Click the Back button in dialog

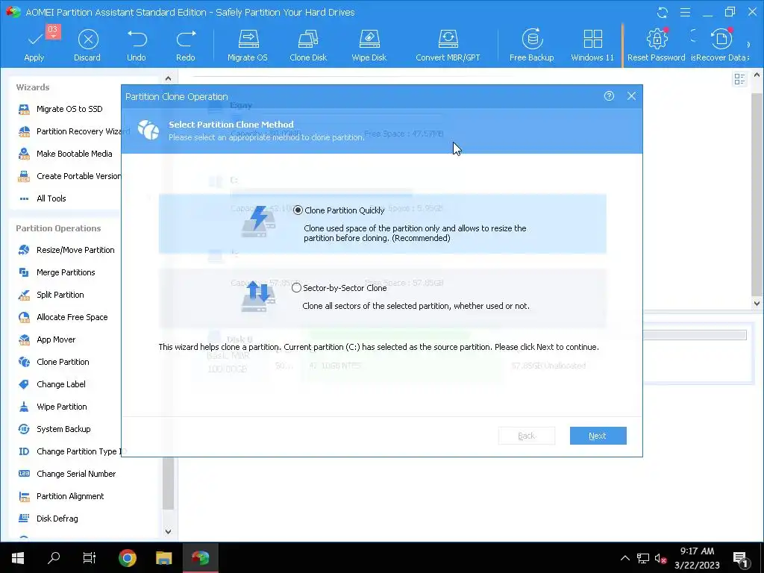click(x=526, y=436)
